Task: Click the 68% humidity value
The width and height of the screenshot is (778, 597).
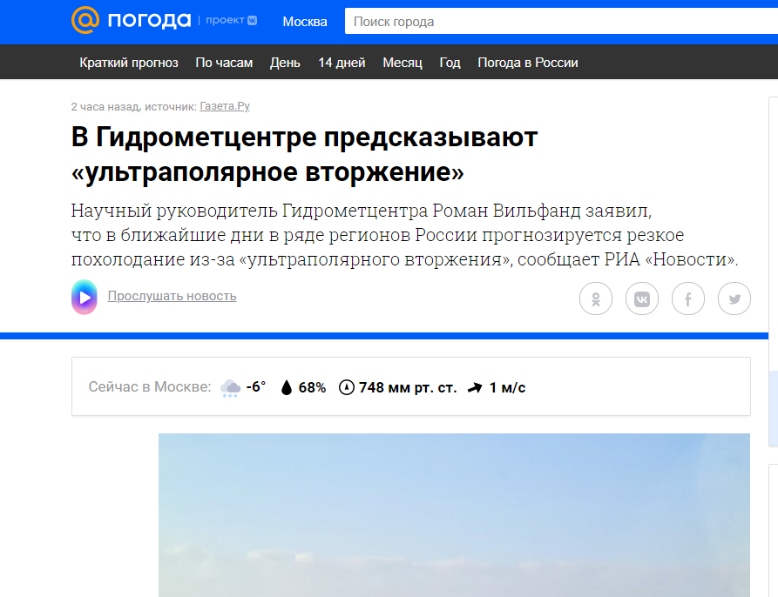Action: (x=312, y=387)
